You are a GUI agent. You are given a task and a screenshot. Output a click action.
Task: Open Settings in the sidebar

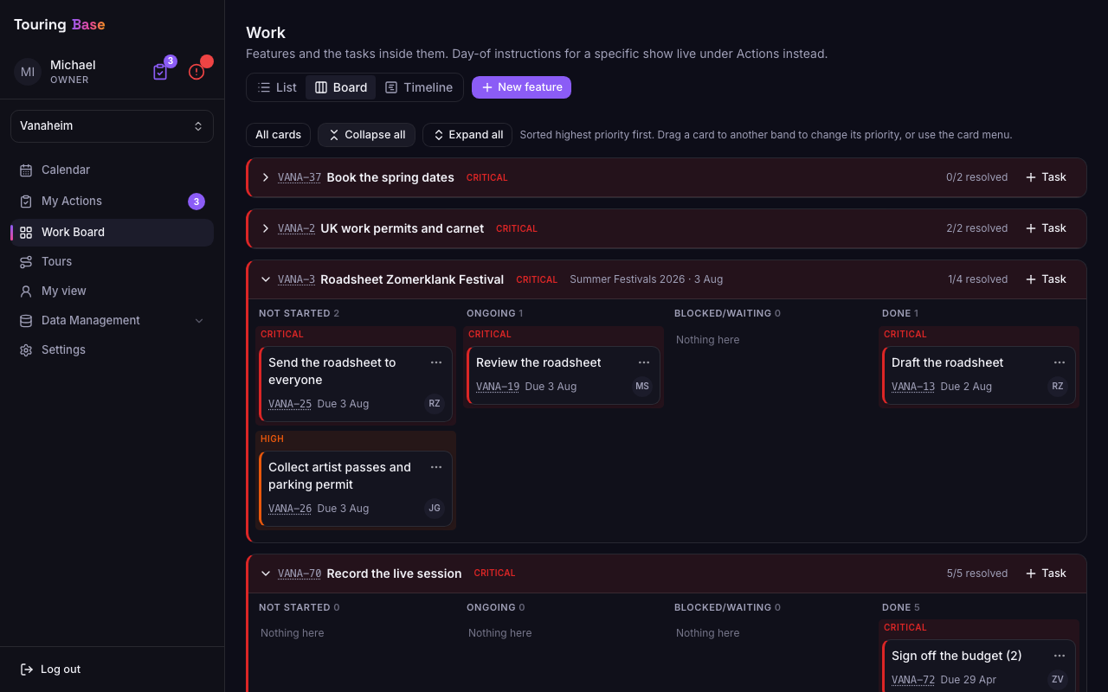pos(112,350)
